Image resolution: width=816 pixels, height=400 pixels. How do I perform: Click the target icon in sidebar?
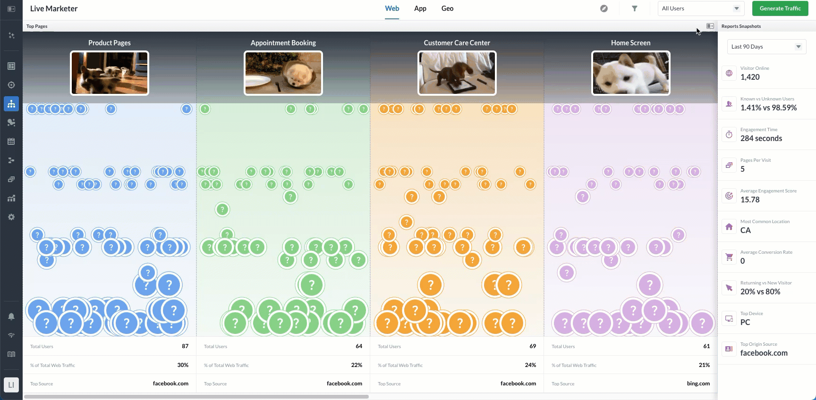pos(11,85)
